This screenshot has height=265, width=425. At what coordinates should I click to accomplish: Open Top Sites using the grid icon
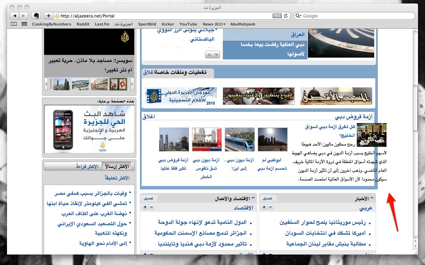pyautogui.click(x=24, y=24)
